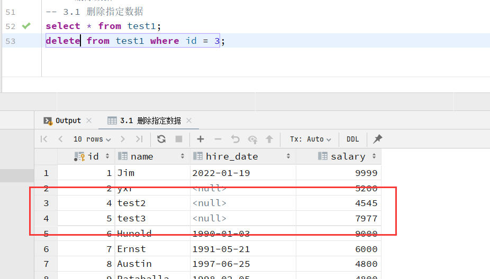Select the Jim name cell
The height and width of the screenshot is (279, 490).
click(x=152, y=173)
